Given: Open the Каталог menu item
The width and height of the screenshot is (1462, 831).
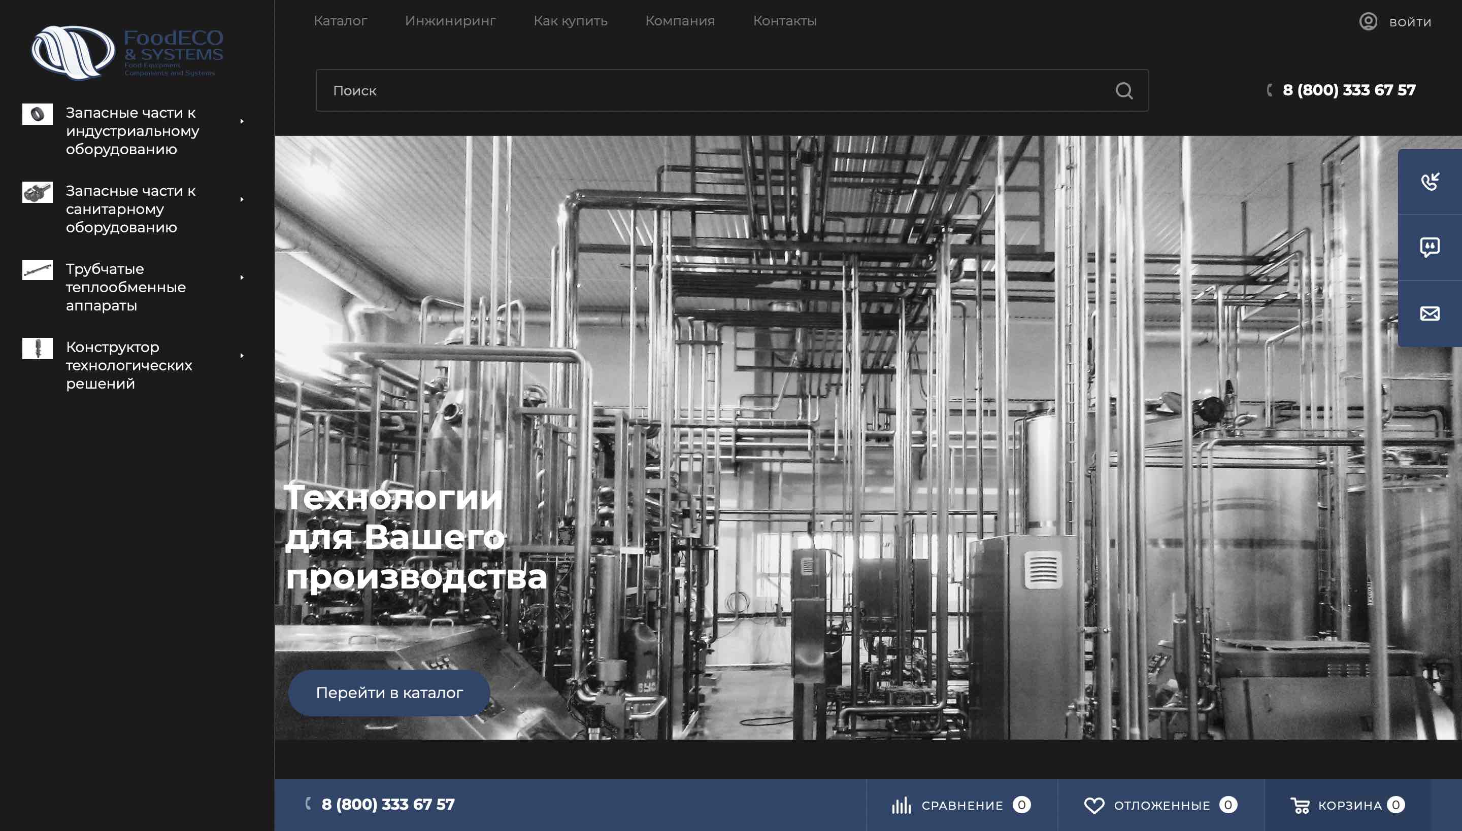Looking at the screenshot, I should click(340, 21).
